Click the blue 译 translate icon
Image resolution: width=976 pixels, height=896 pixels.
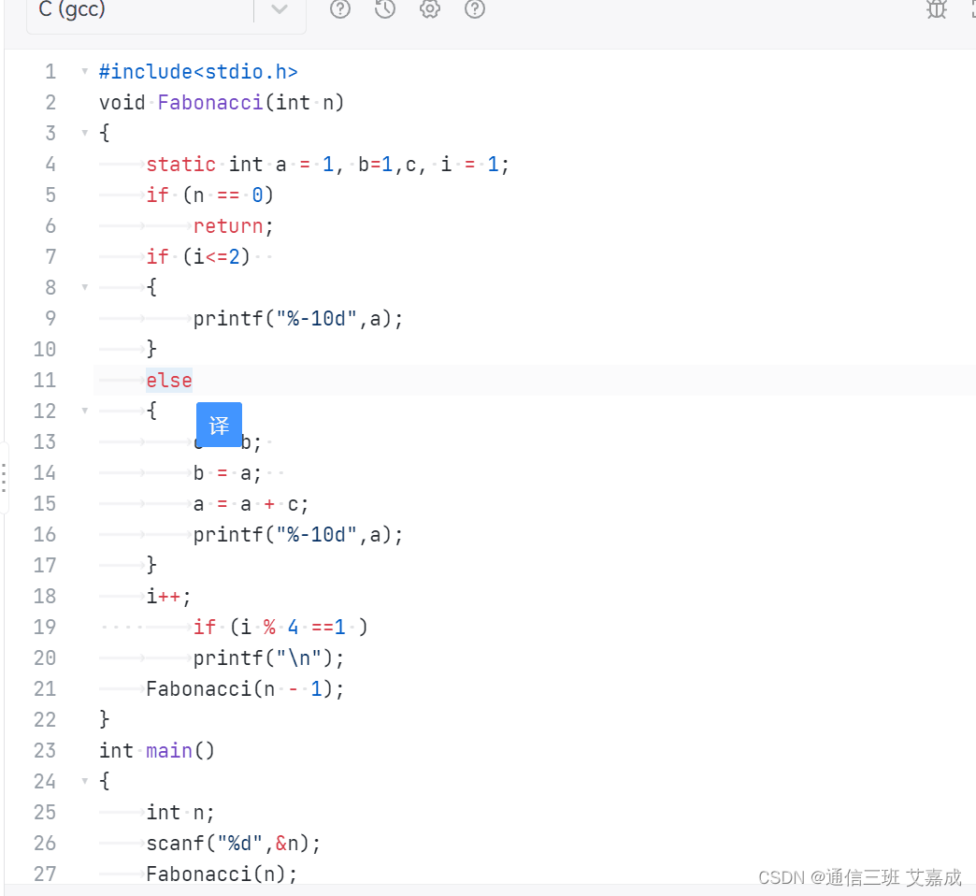tap(219, 425)
